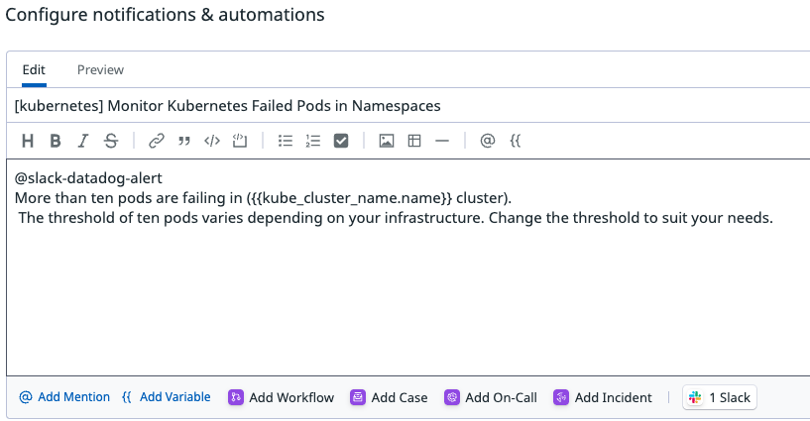Insert a checklist task item

[x=341, y=141]
